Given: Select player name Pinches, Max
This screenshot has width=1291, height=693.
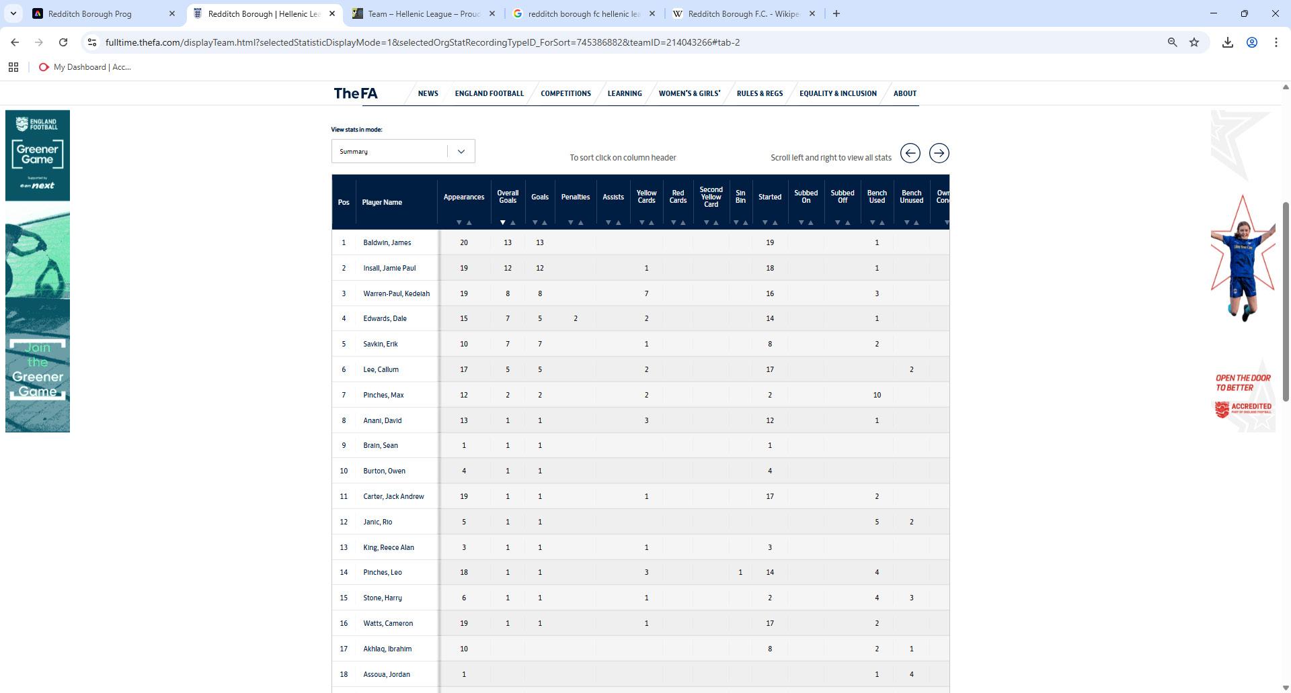Looking at the screenshot, I should coord(384,395).
